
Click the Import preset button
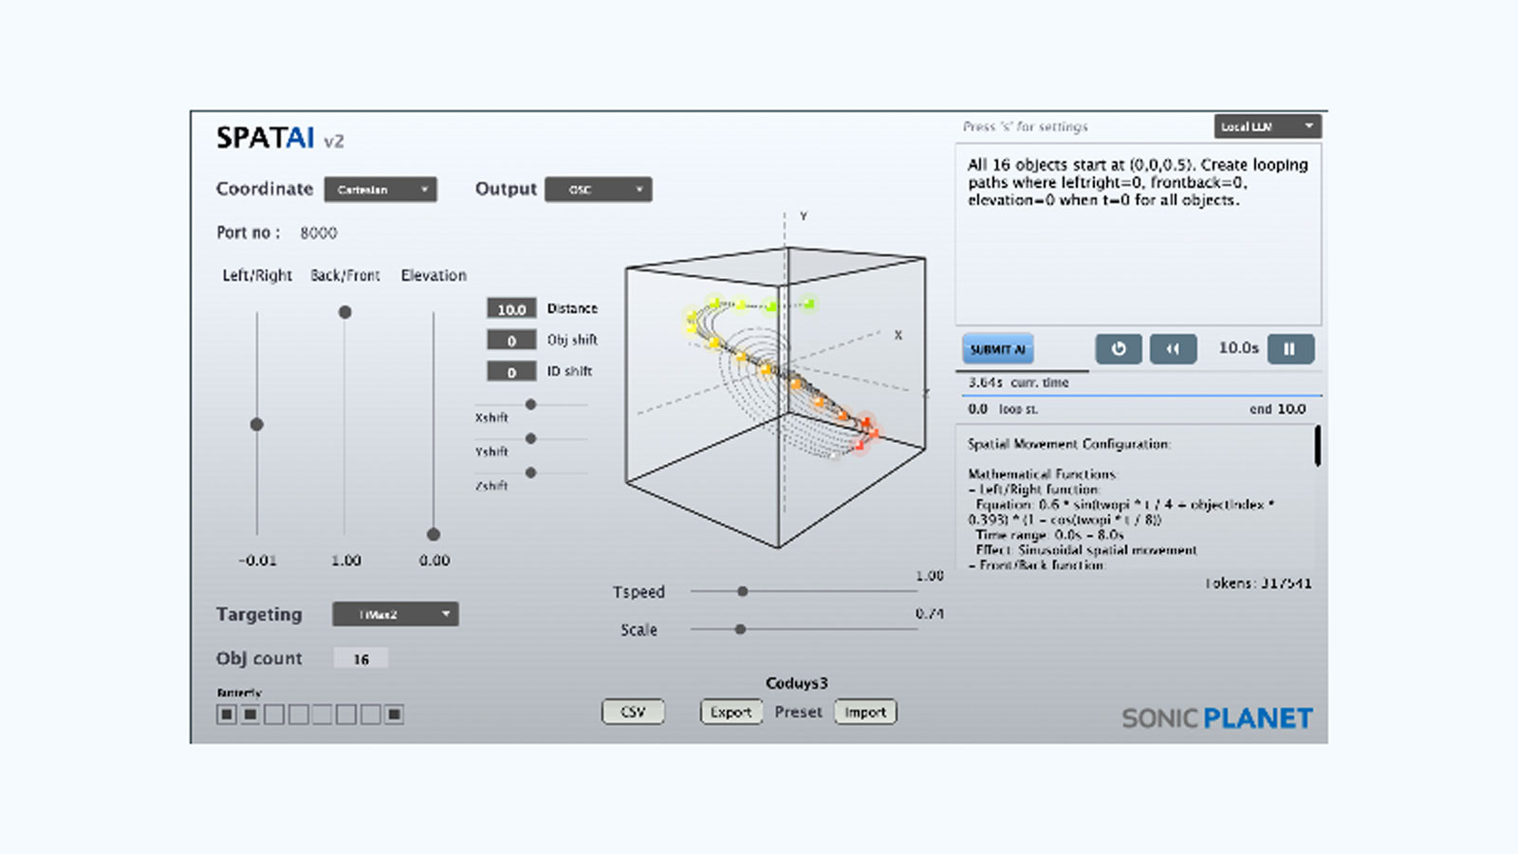[x=865, y=712]
